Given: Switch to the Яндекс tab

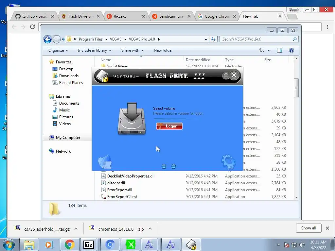Looking at the screenshot, I should pyautogui.click(x=126, y=16).
